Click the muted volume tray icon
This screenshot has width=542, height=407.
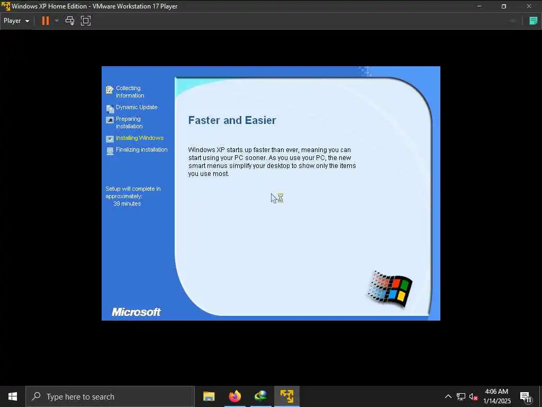tap(473, 396)
